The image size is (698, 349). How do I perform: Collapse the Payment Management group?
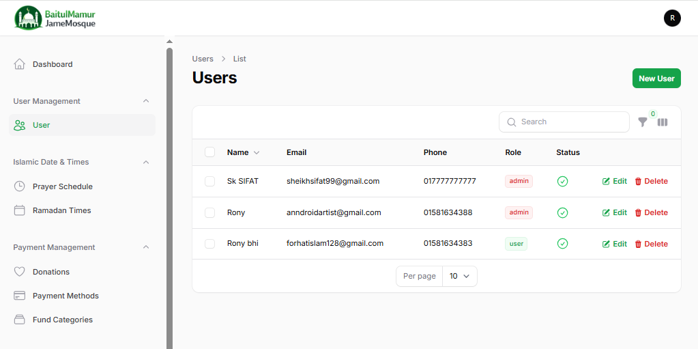click(145, 247)
